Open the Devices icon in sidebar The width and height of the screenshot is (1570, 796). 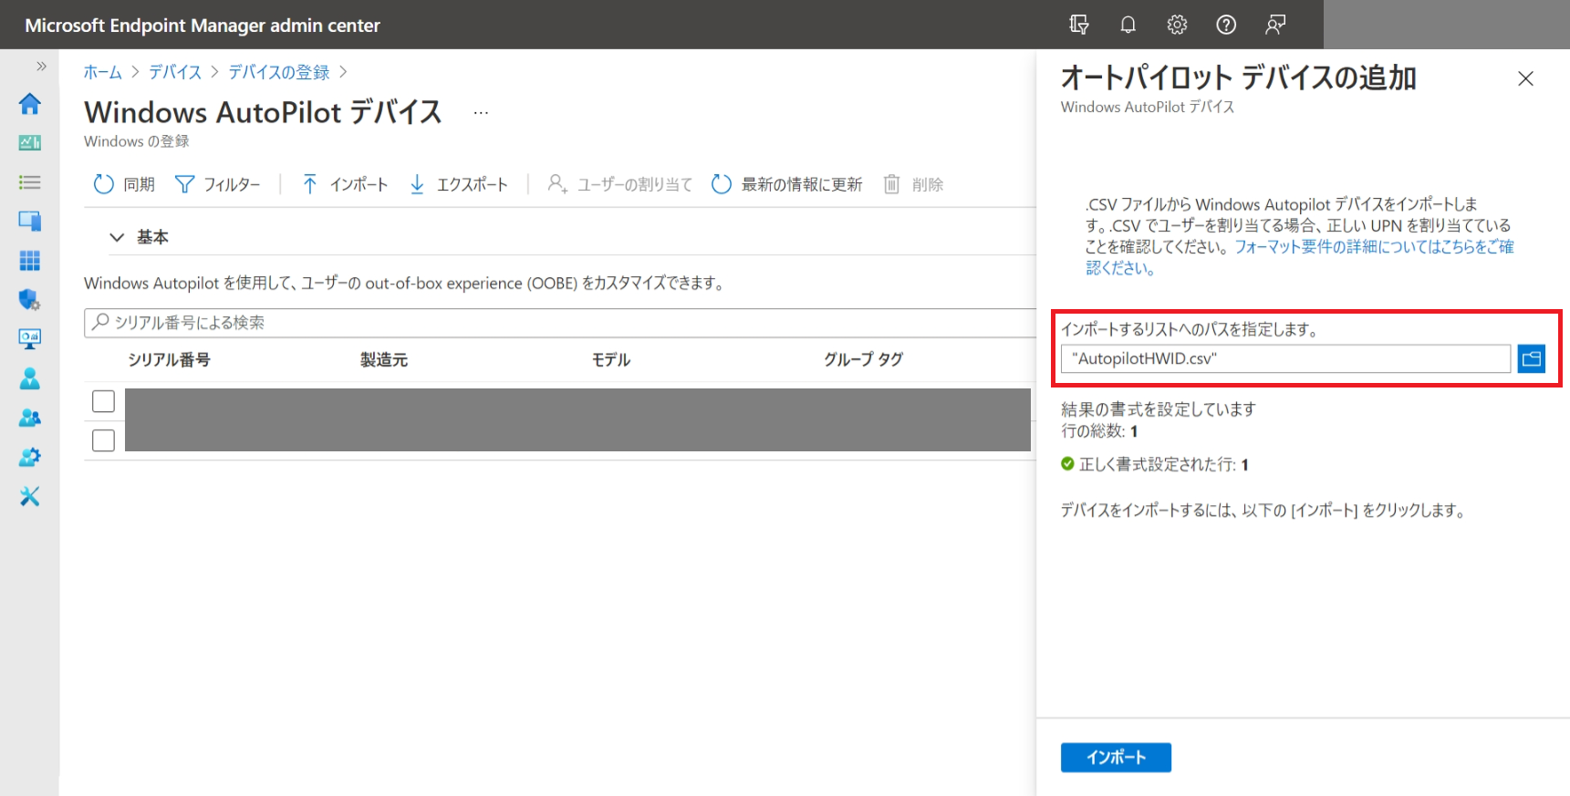pyautogui.click(x=29, y=221)
